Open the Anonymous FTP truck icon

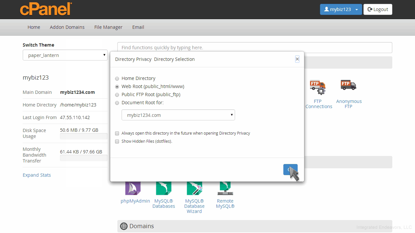349,86
